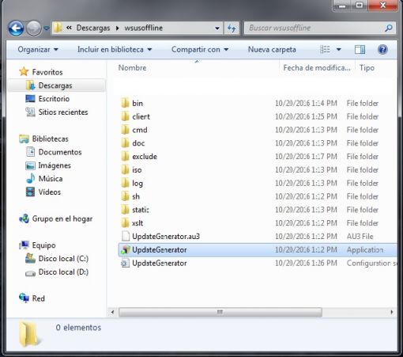
Task: Select Favoritos in the navigation pane
Action: (47, 72)
